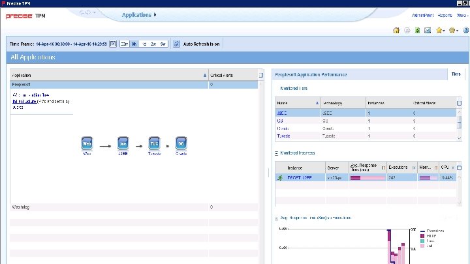This screenshot has height=264, width=470.
Task: Sort Monitored Tiers by Technology column
Action: click(x=343, y=103)
